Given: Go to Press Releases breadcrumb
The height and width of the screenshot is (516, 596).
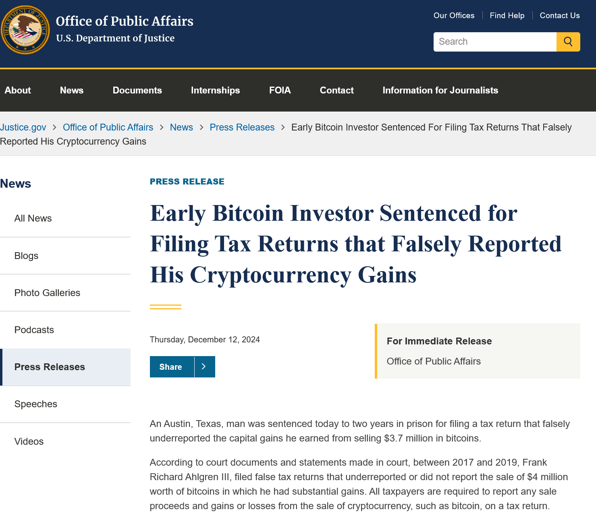Looking at the screenshot, I should coord(242,127).
